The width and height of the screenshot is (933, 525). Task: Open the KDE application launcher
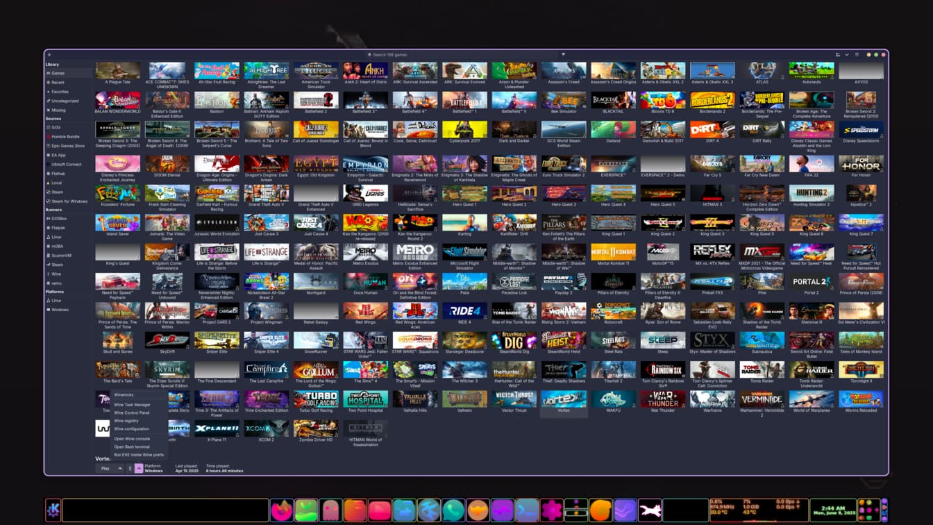53,510
